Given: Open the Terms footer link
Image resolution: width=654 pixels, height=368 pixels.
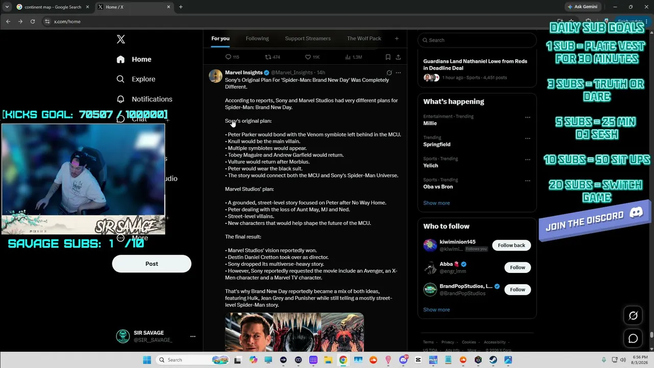Looking at the screenshot, I should point(428,342).
